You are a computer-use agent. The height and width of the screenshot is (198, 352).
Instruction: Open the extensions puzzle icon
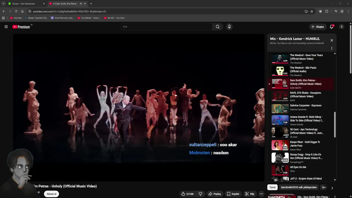[327, 11]
